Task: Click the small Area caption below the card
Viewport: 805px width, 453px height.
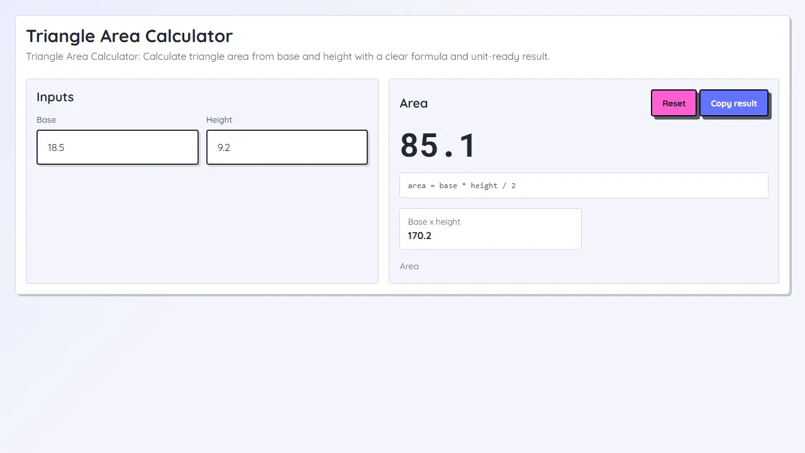Action: pyautogui.click(x=409, y=266)
